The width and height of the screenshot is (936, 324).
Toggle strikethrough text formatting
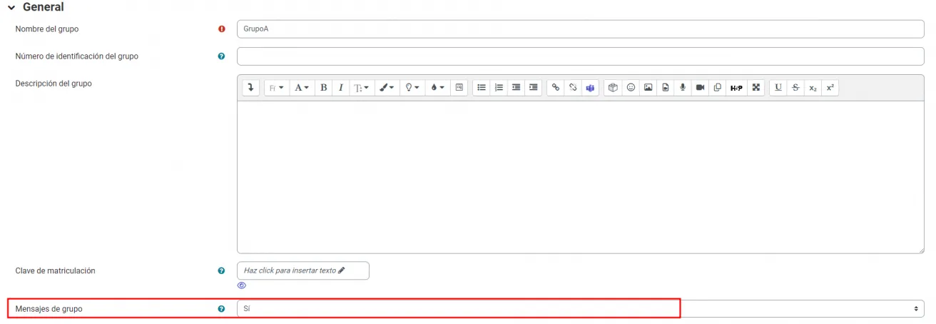coord(795,88)
